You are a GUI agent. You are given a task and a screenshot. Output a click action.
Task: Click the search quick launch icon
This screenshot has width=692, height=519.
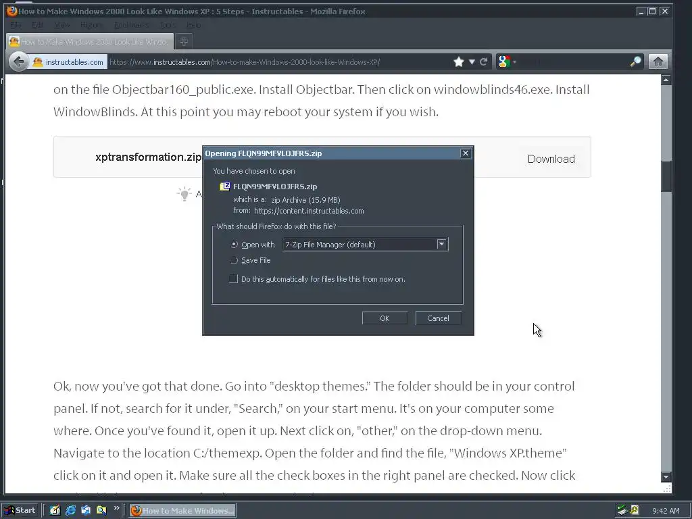pyautogui.click(x=101, y=510)
